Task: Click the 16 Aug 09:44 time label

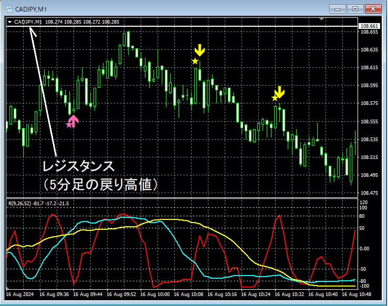Action: coord(88,294)
